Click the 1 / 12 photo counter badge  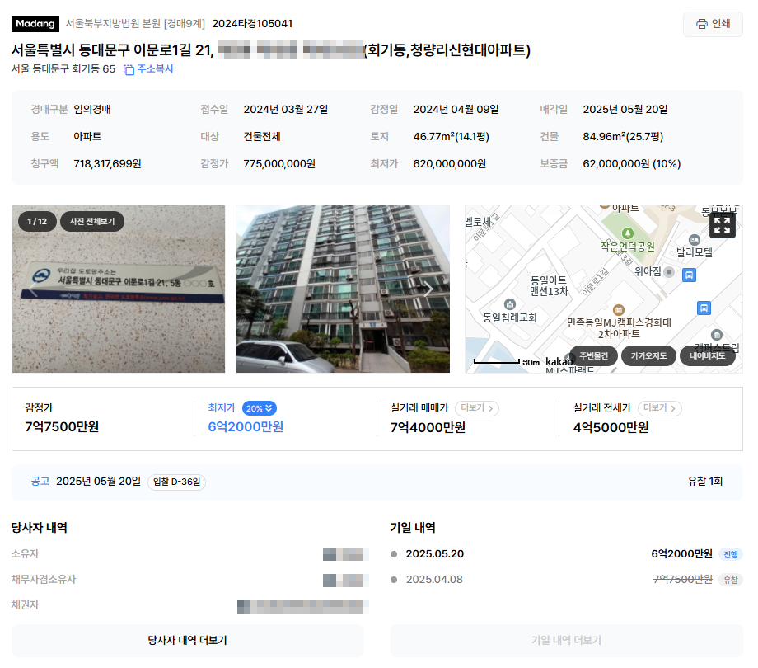pyautogui.click(x=37, y=222)
